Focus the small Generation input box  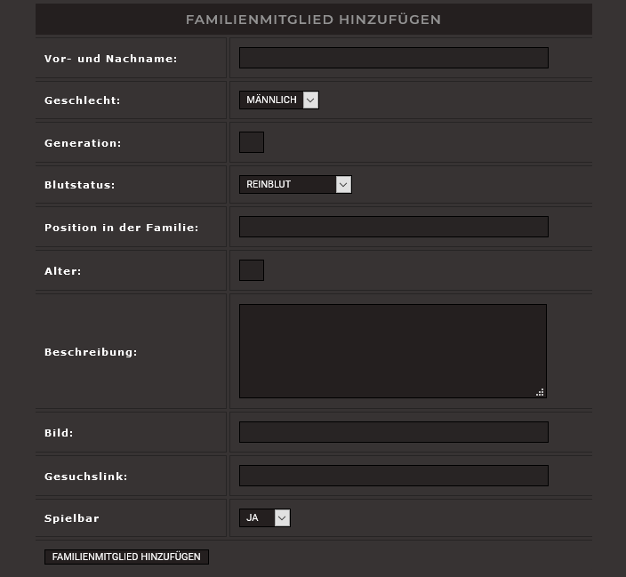252,142
